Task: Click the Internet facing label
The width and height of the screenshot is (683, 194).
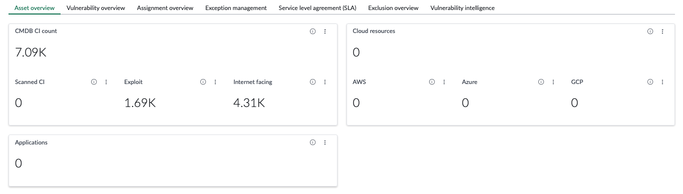Action: click(x=253, y=82)
